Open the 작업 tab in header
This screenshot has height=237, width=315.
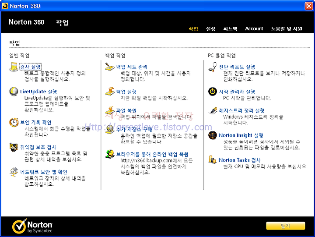click(x=193, y=28)
